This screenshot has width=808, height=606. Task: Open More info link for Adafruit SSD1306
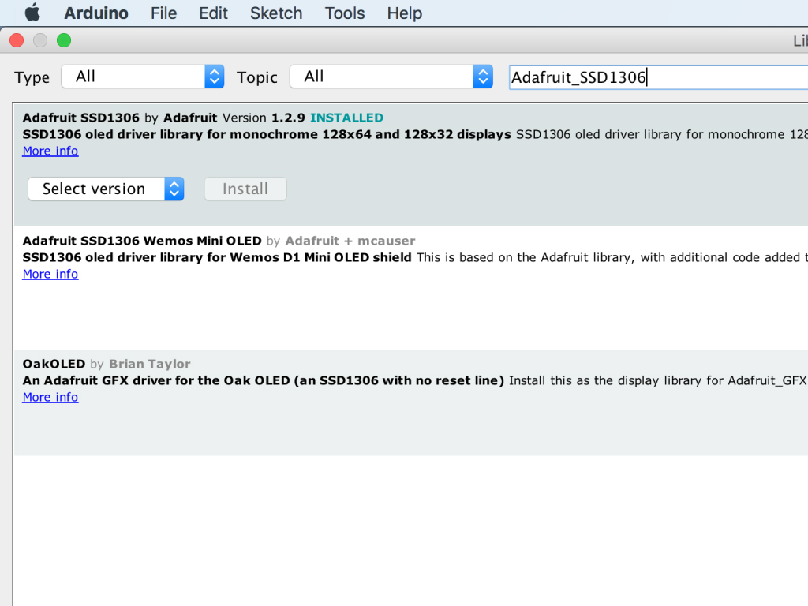point(50,151)
